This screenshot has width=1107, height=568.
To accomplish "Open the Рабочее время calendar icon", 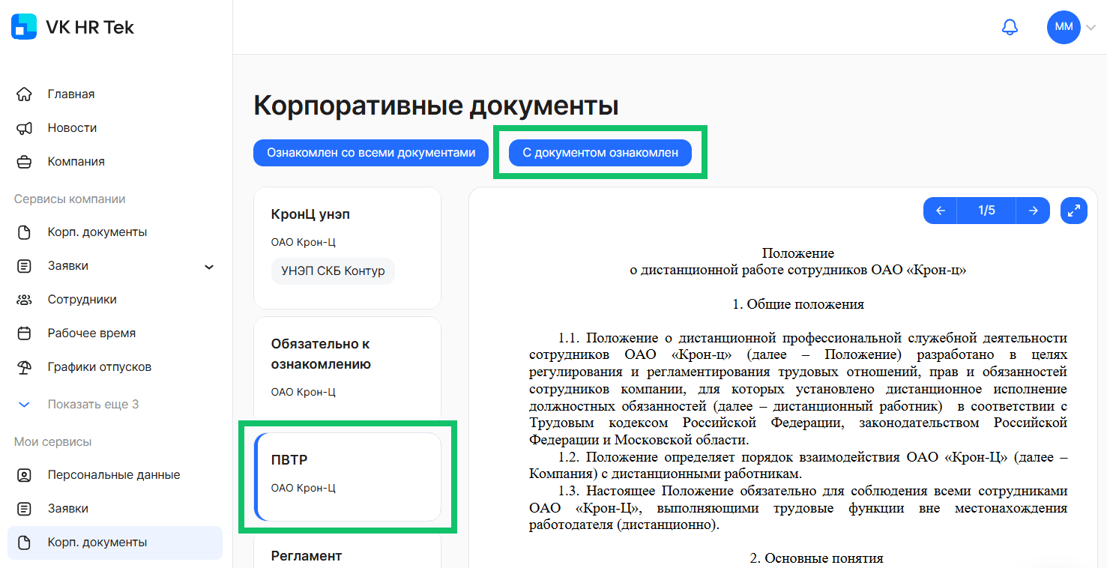I will (x=25, y=333).
